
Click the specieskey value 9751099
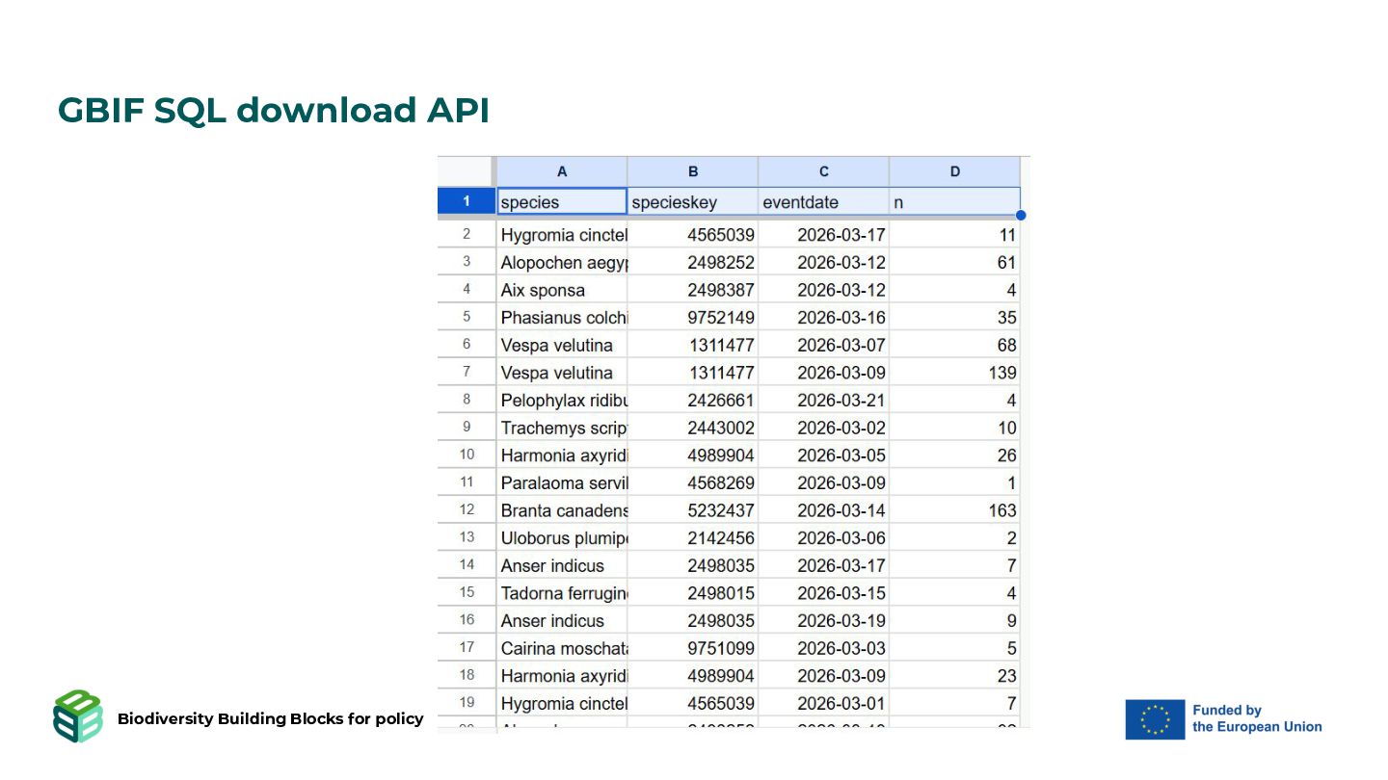(693, 648)
